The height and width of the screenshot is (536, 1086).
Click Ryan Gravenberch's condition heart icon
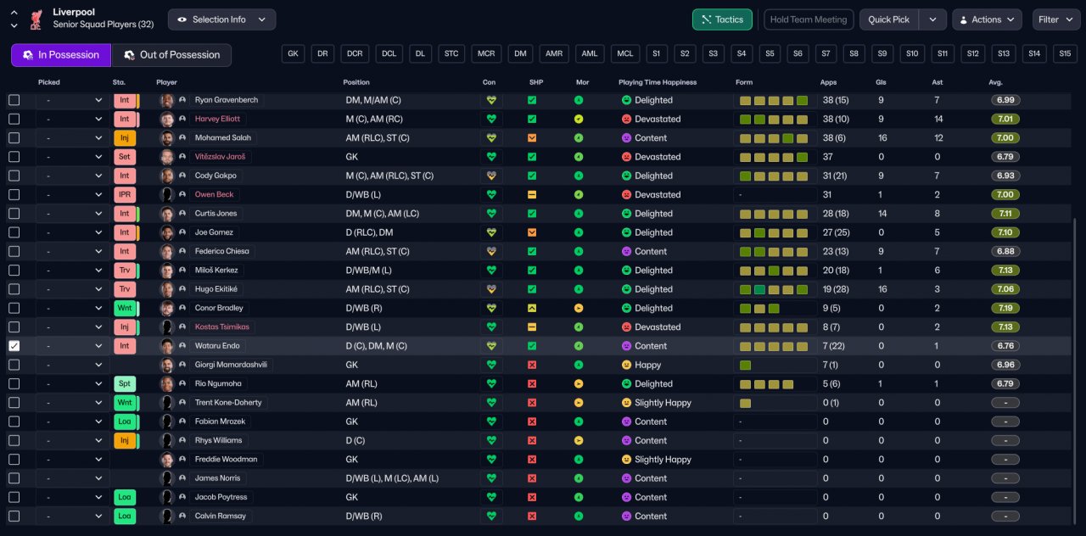490,100
